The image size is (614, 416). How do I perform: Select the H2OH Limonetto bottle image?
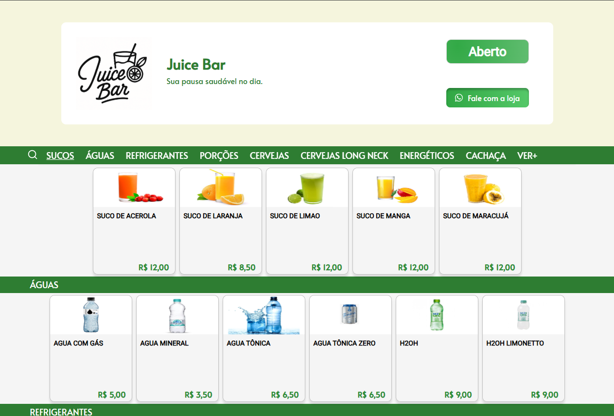tap(523, 315)
